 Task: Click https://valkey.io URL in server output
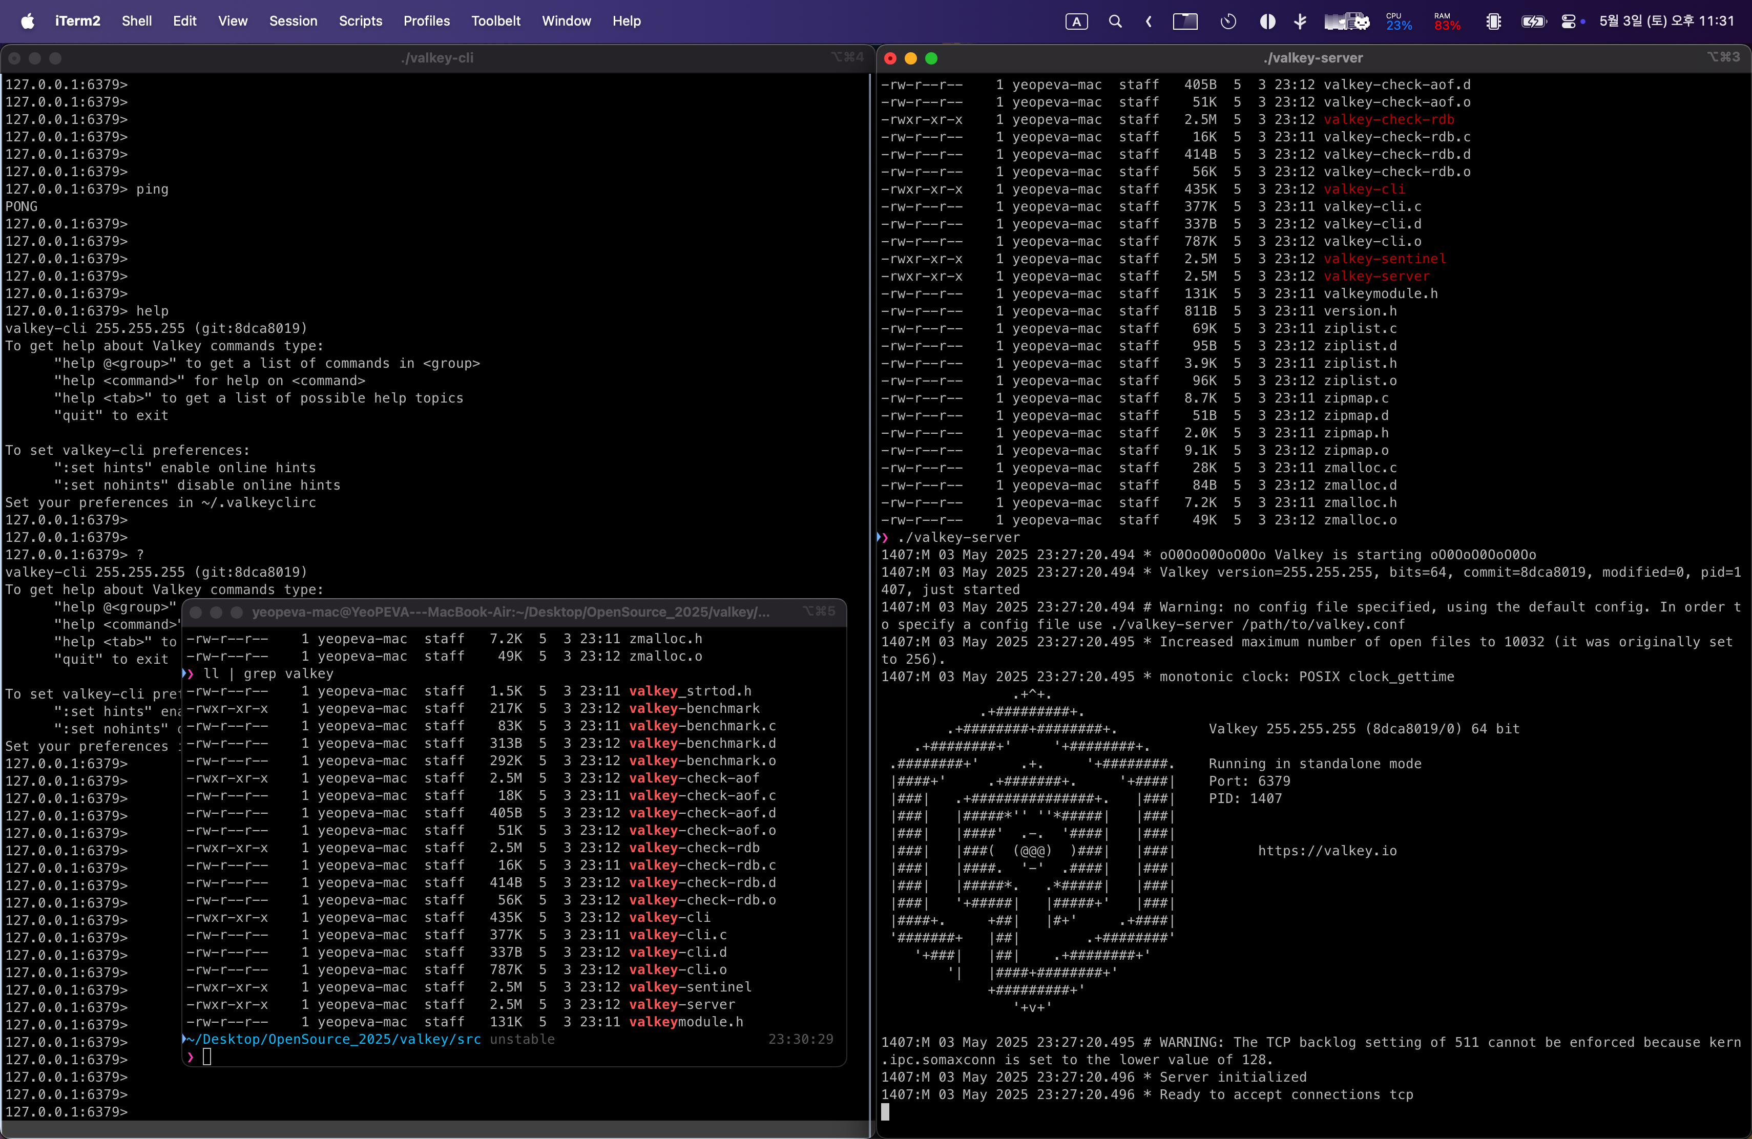point(1326,851)
